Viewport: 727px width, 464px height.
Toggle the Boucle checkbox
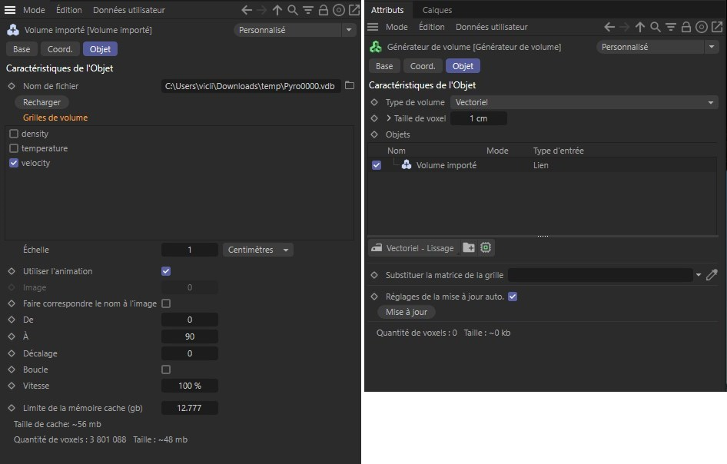click(166, 370)
